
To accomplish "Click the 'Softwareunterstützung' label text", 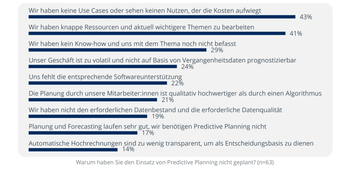I will pos(105,77).
